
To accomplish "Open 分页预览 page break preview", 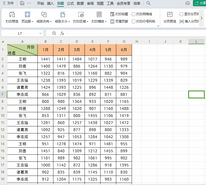I will click(170, 17).
